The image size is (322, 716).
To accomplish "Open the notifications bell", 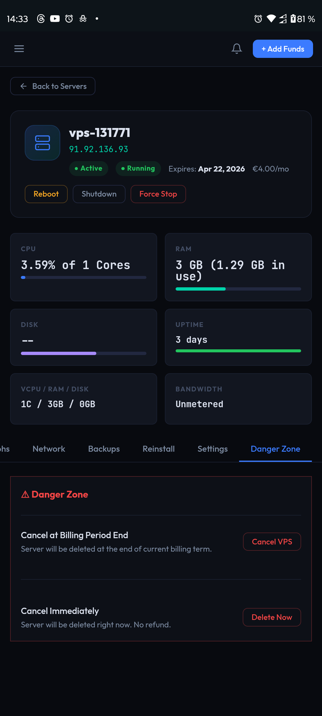I will pyautogui.click(x=237, y=49).
